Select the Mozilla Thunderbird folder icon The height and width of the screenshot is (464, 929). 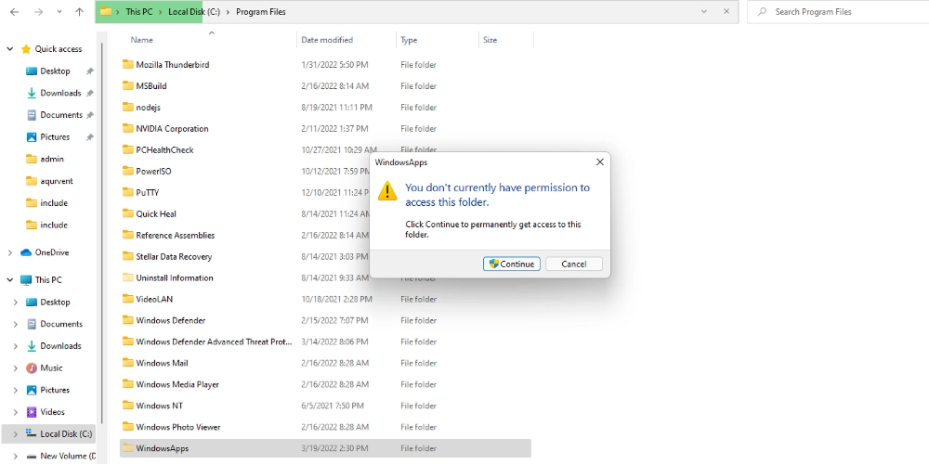128,65
